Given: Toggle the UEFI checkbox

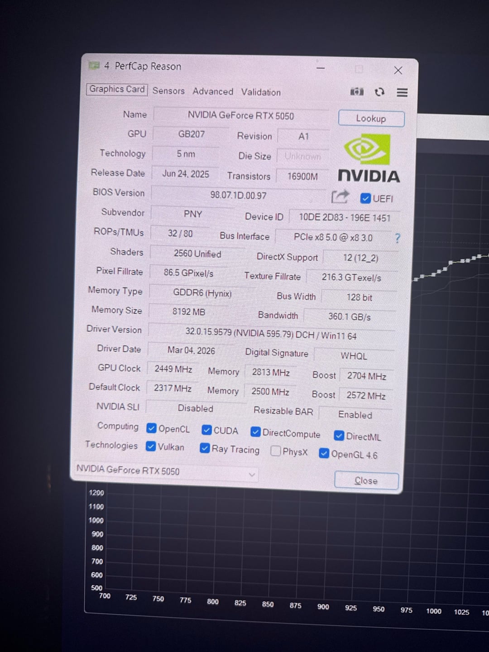Looking at the screenshot, I should click(365, 199).
